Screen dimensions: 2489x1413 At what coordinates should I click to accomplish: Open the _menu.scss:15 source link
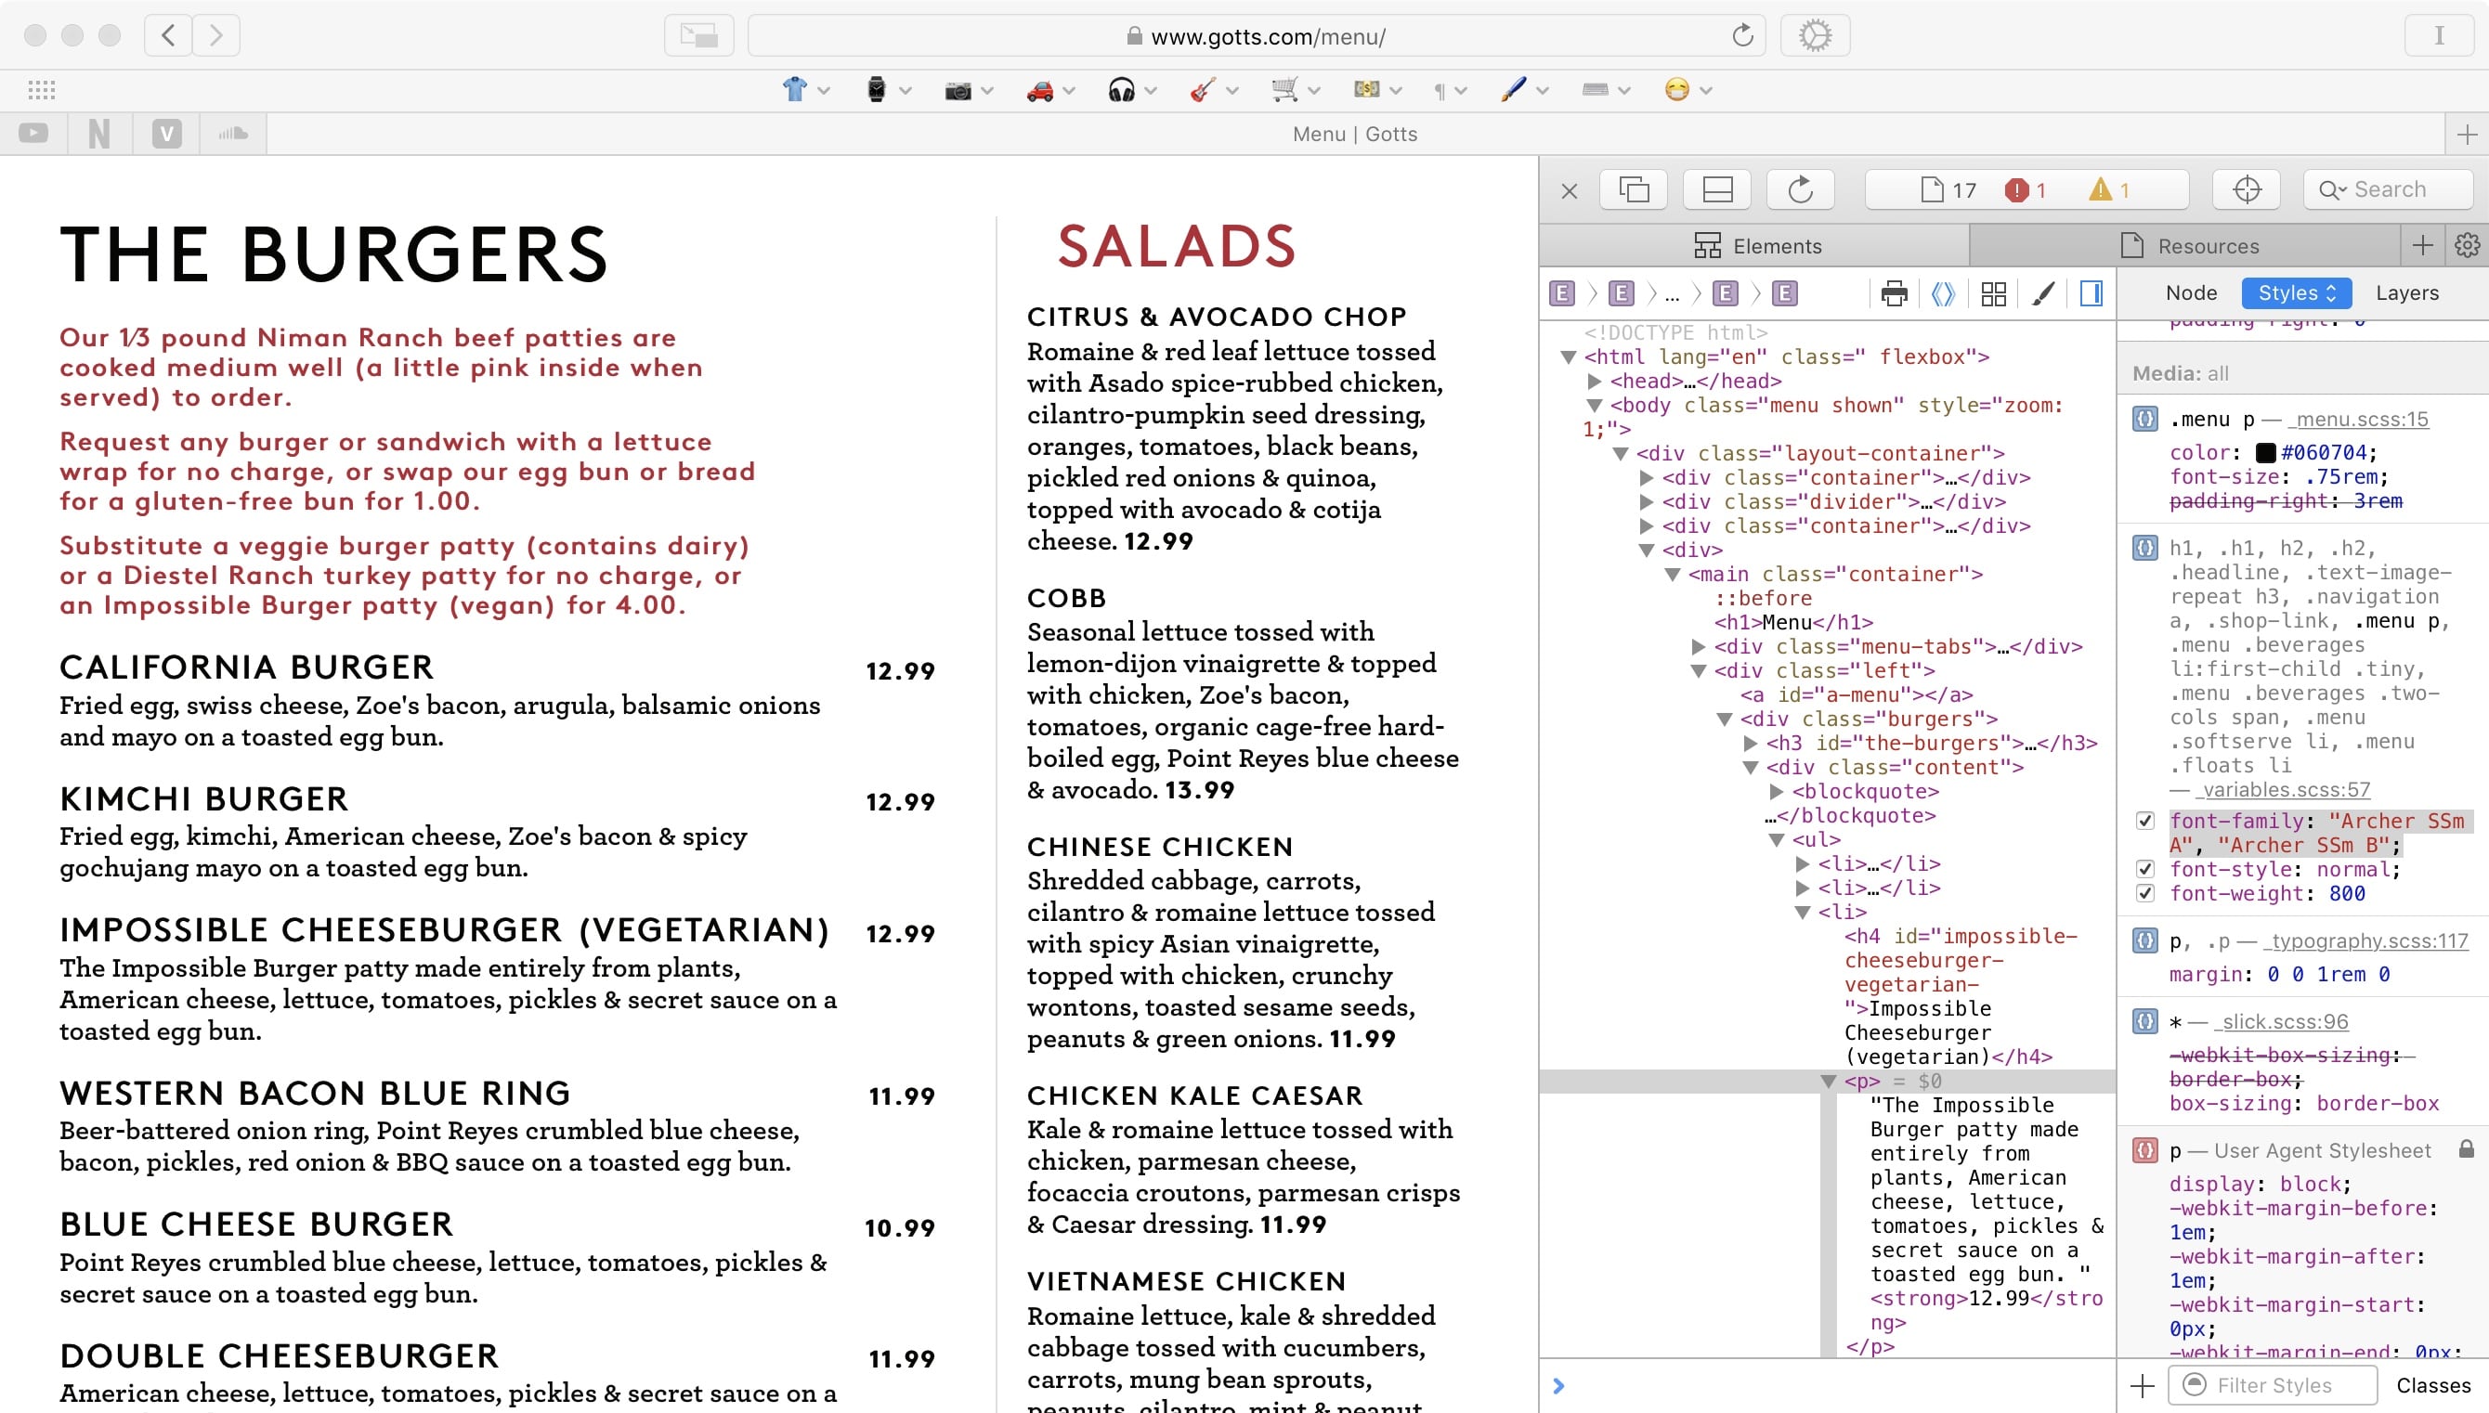click(2358, 420)
